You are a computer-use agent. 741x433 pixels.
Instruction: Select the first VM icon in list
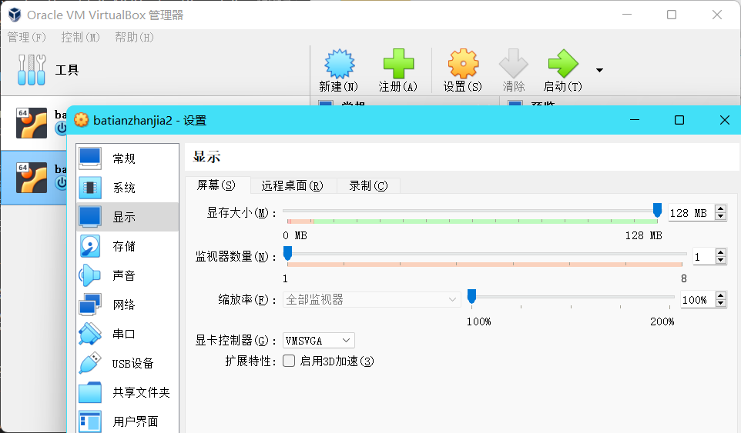click(32, 123)
